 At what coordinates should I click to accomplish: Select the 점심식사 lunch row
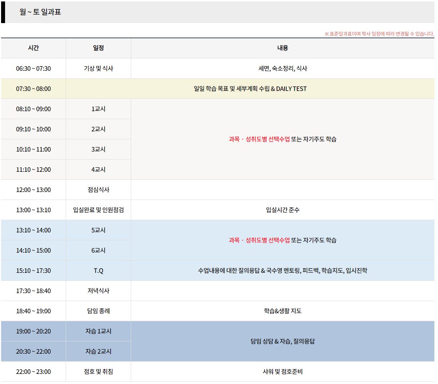(x=98, y=189)
